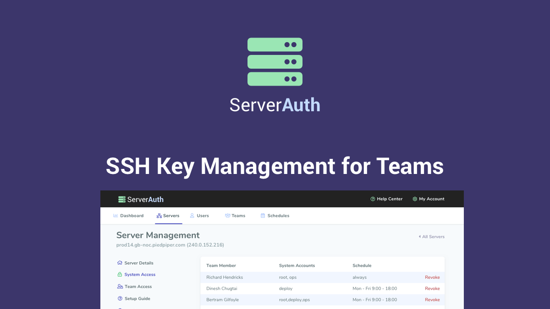550x309 pixels.
Task: Click the ServerAuth server logo icon
Action: (121, 199)
